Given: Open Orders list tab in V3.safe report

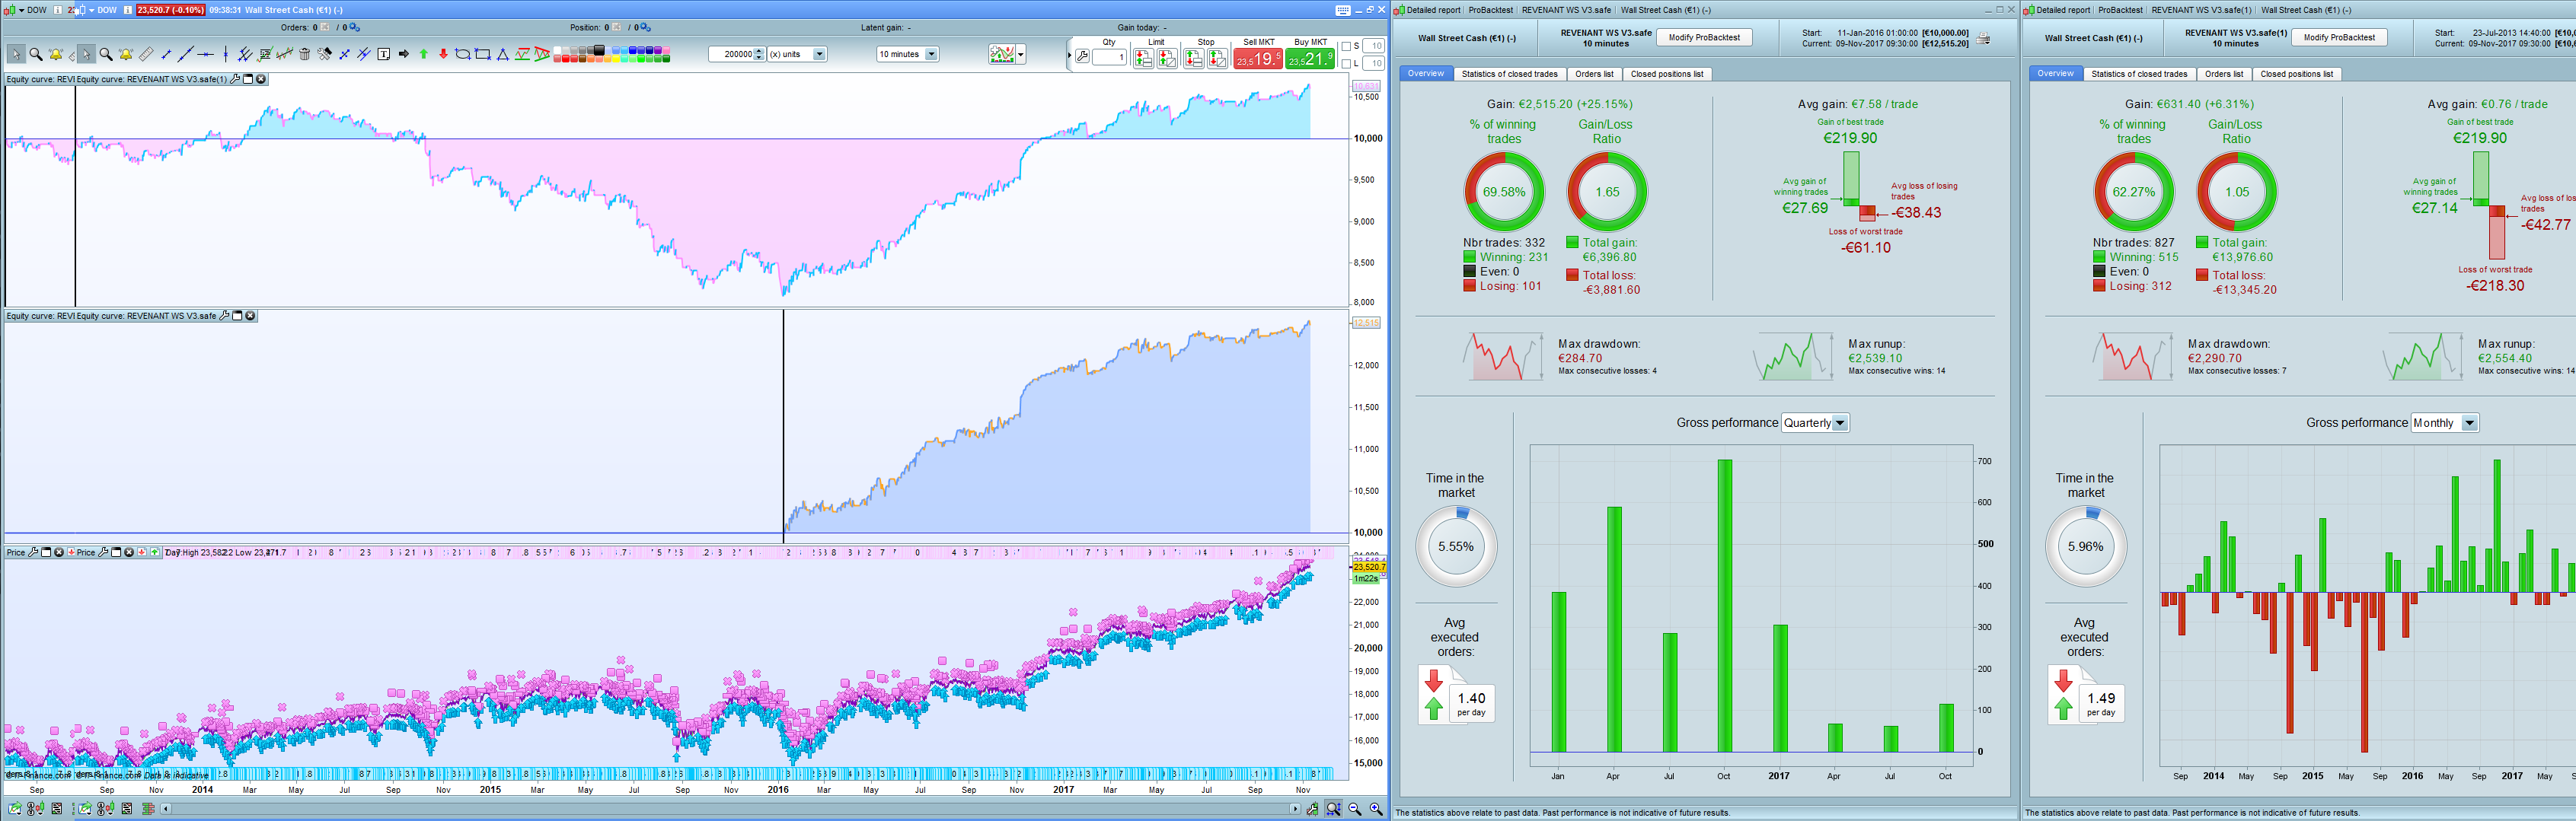Looking at the screenshot, I should pos(1594,74).
